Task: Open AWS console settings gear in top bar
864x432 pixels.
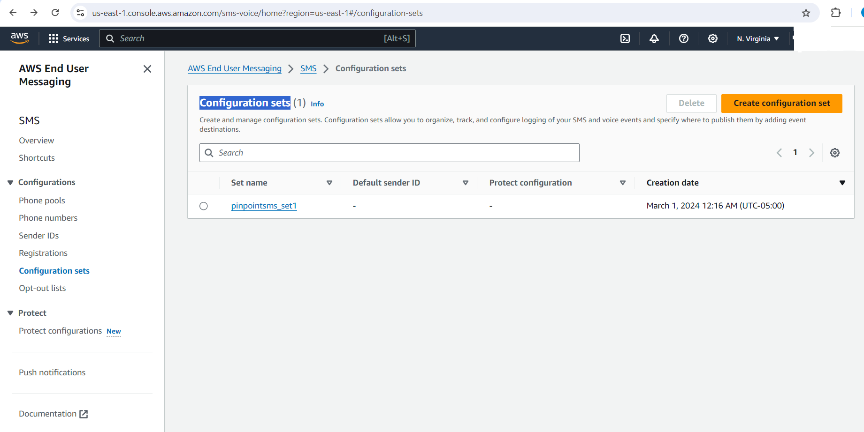Action: 713,38
